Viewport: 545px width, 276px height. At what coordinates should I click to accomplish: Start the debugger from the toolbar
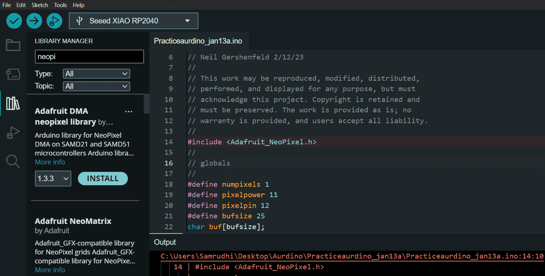[x=54, y=21]
